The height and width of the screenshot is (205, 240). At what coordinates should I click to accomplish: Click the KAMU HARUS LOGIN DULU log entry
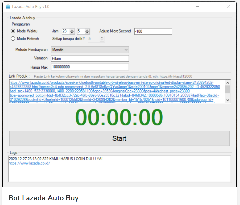click(x=56, y=159)
